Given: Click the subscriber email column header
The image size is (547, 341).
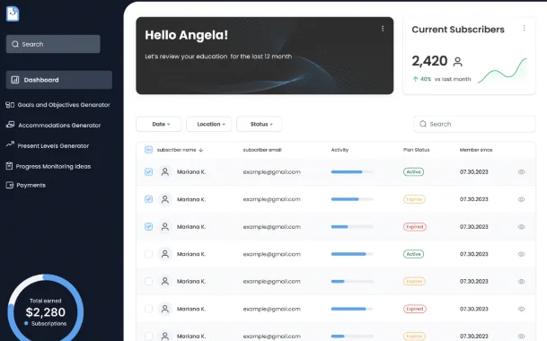Looking at the screenshot, I should (262, 150).
